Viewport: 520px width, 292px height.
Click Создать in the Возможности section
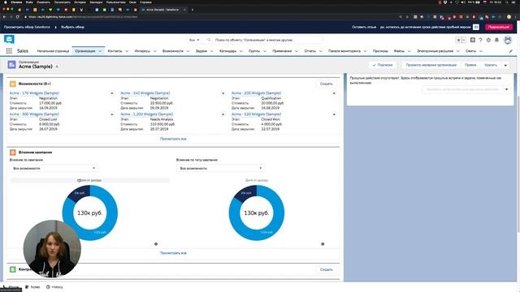tap(326, 84)
